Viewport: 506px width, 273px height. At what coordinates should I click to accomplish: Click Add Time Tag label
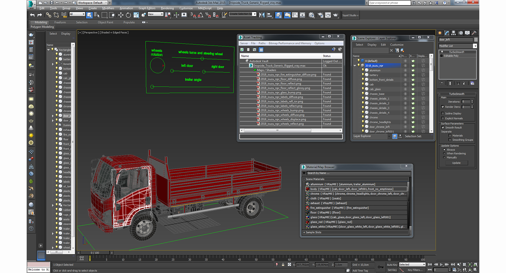point(360,271)
